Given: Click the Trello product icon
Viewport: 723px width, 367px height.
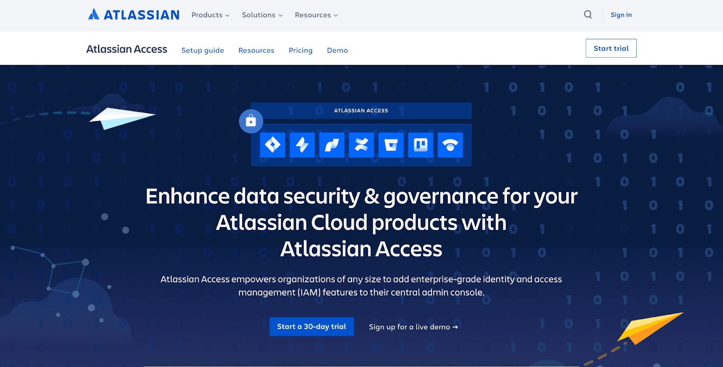Looking at the screenshot, I should [x=421, y=145].
